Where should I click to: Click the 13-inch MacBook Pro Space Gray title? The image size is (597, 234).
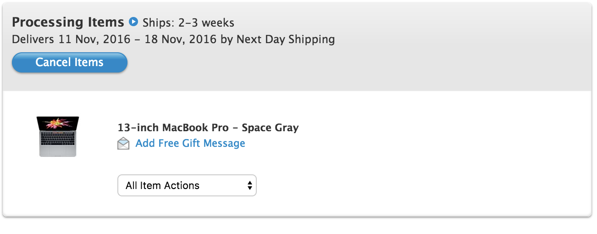click(x=208, y=128)
